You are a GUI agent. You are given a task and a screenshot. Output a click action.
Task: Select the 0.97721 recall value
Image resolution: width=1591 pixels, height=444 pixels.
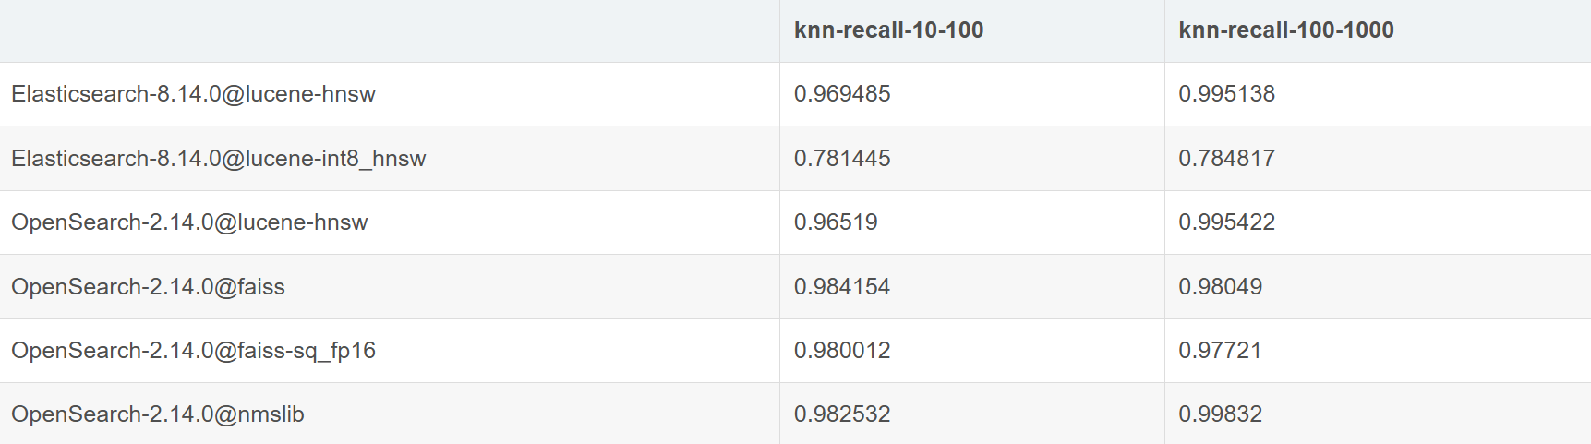[x=1220, y=351]
